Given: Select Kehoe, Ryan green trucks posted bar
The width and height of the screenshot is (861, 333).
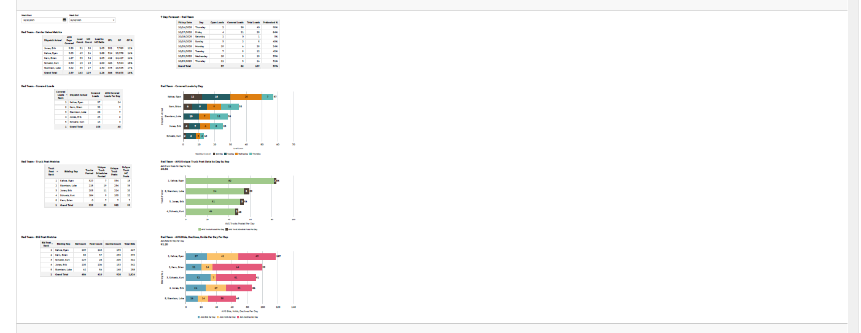Looking at the screenshot, I should 229,181.
